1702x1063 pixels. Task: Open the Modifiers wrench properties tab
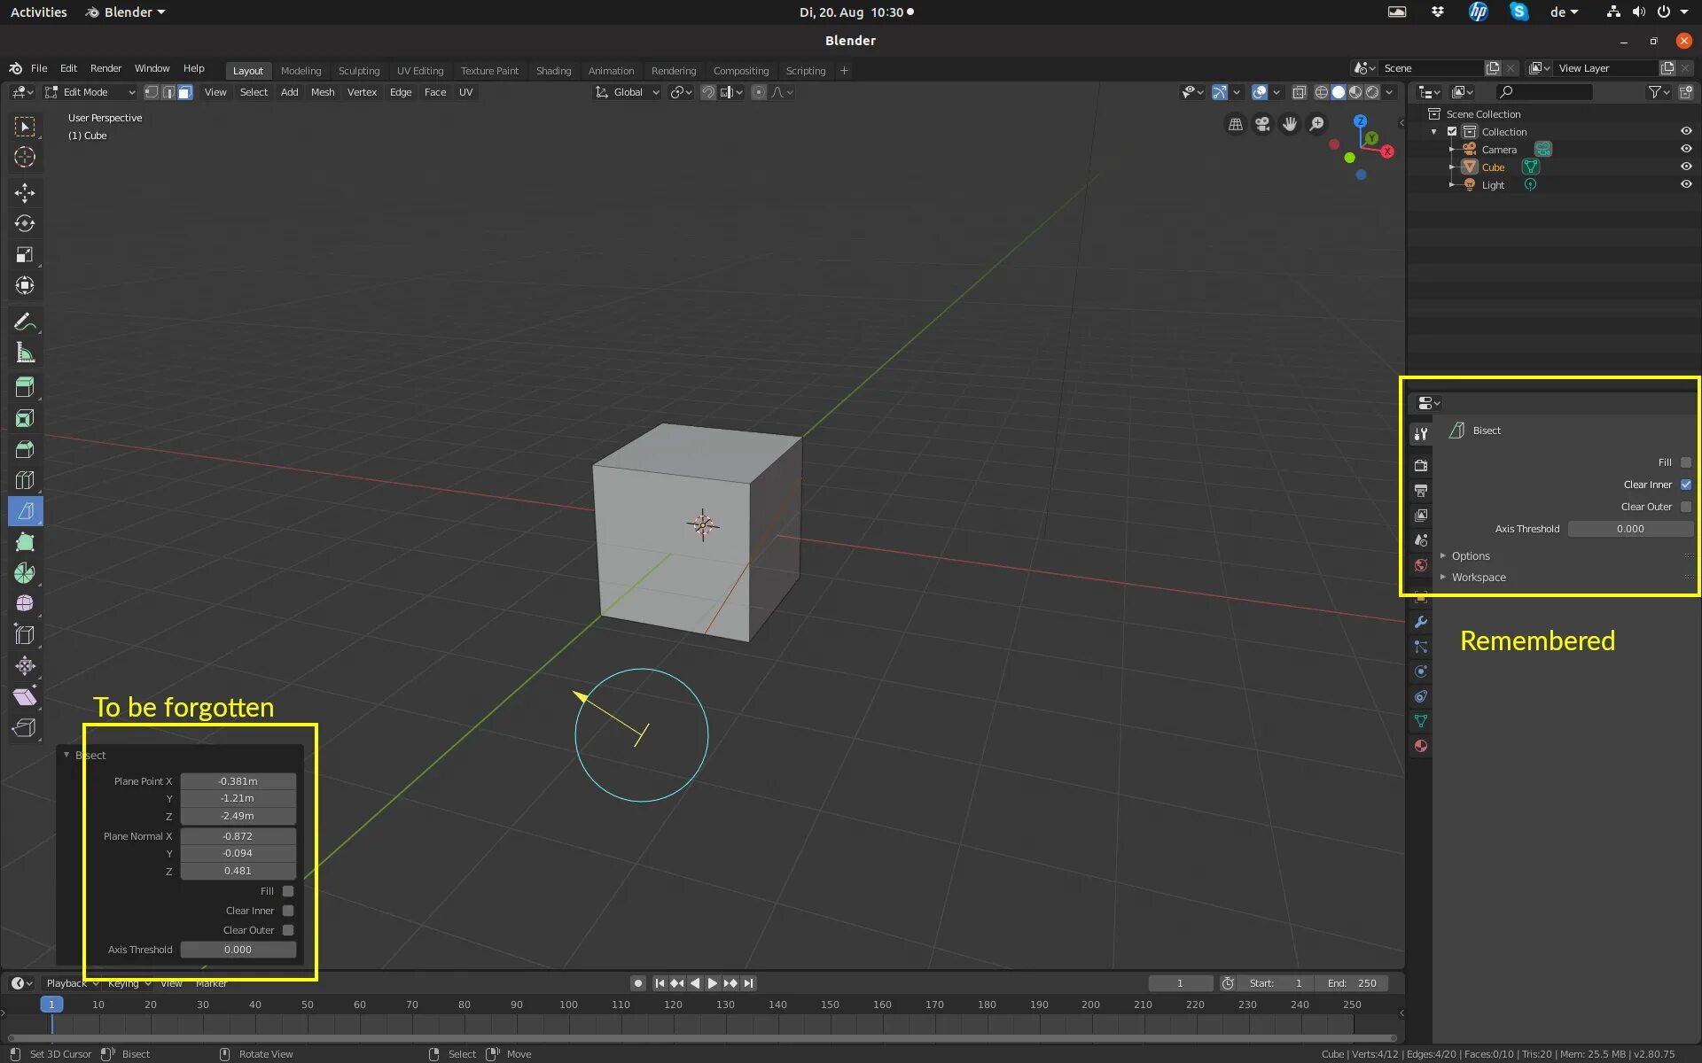pyautogui.click(x=1421, y=622)
